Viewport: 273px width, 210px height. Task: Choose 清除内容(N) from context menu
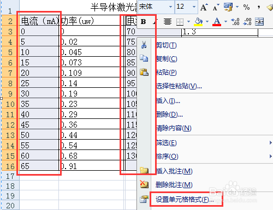174,128
